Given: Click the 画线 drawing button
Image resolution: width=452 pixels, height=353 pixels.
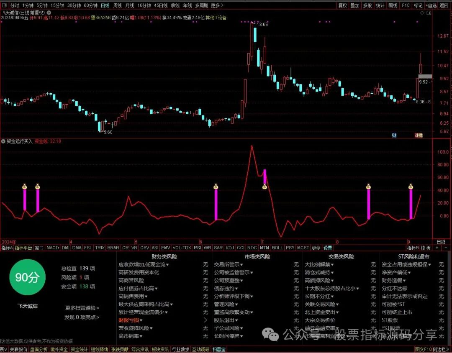Looking at the screenshot, I should 393,5.
